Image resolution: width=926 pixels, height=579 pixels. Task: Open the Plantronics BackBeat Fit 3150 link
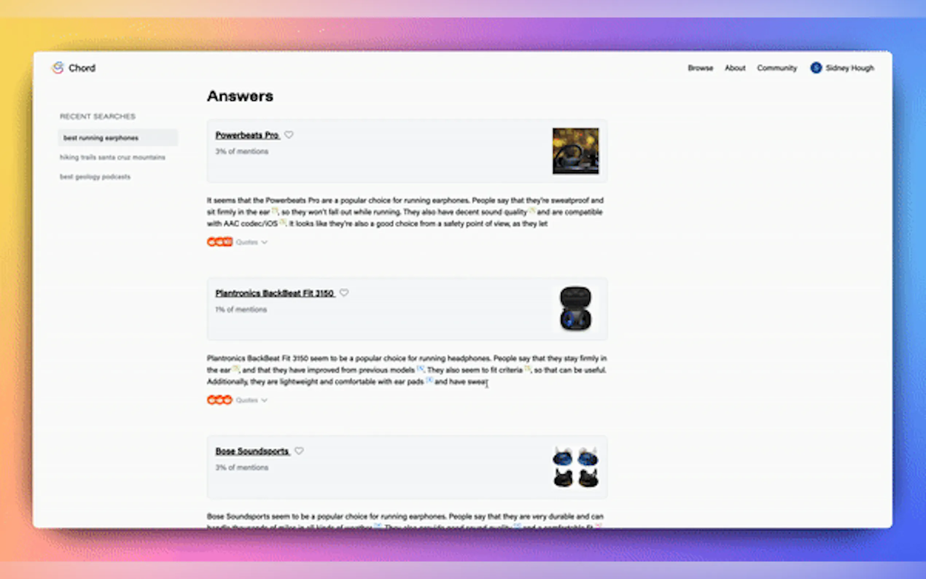[275, 294]
